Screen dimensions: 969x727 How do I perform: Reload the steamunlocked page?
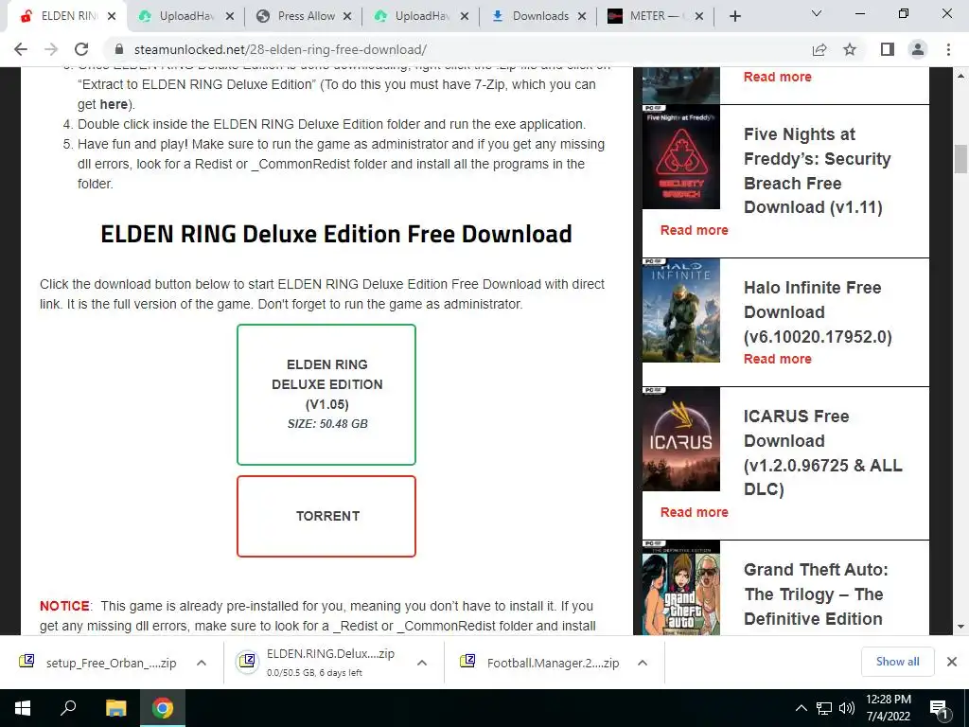(x=81, y=49)
